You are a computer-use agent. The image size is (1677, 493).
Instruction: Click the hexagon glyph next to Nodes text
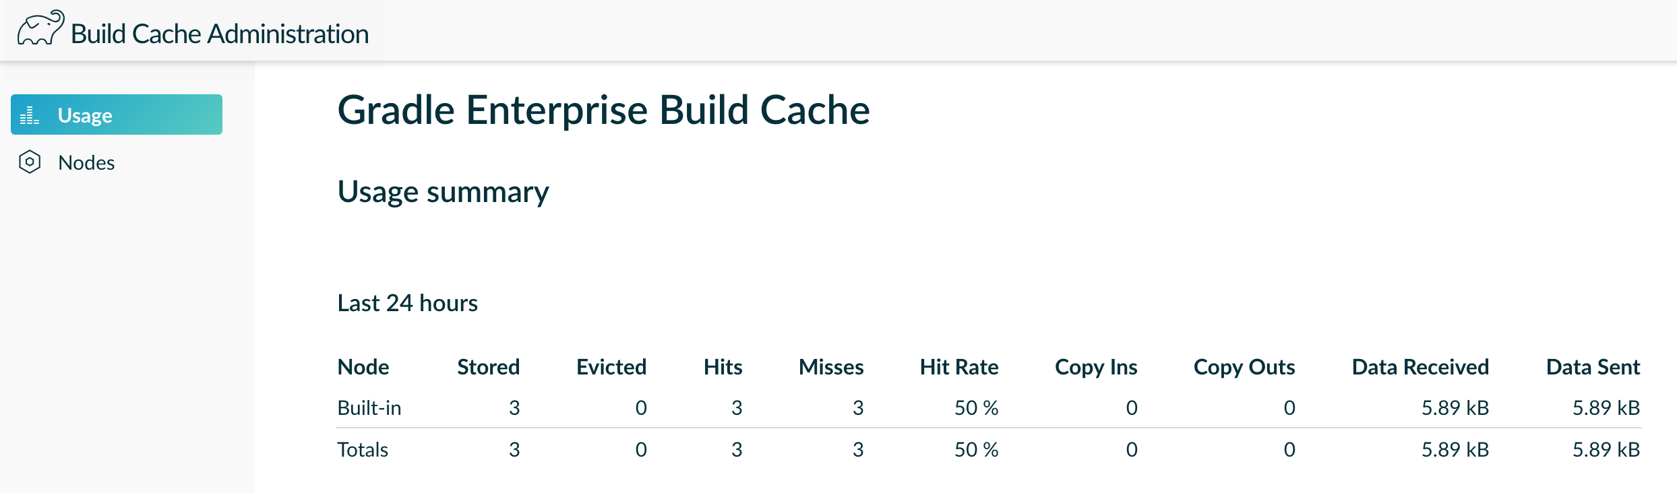[29, 162]
